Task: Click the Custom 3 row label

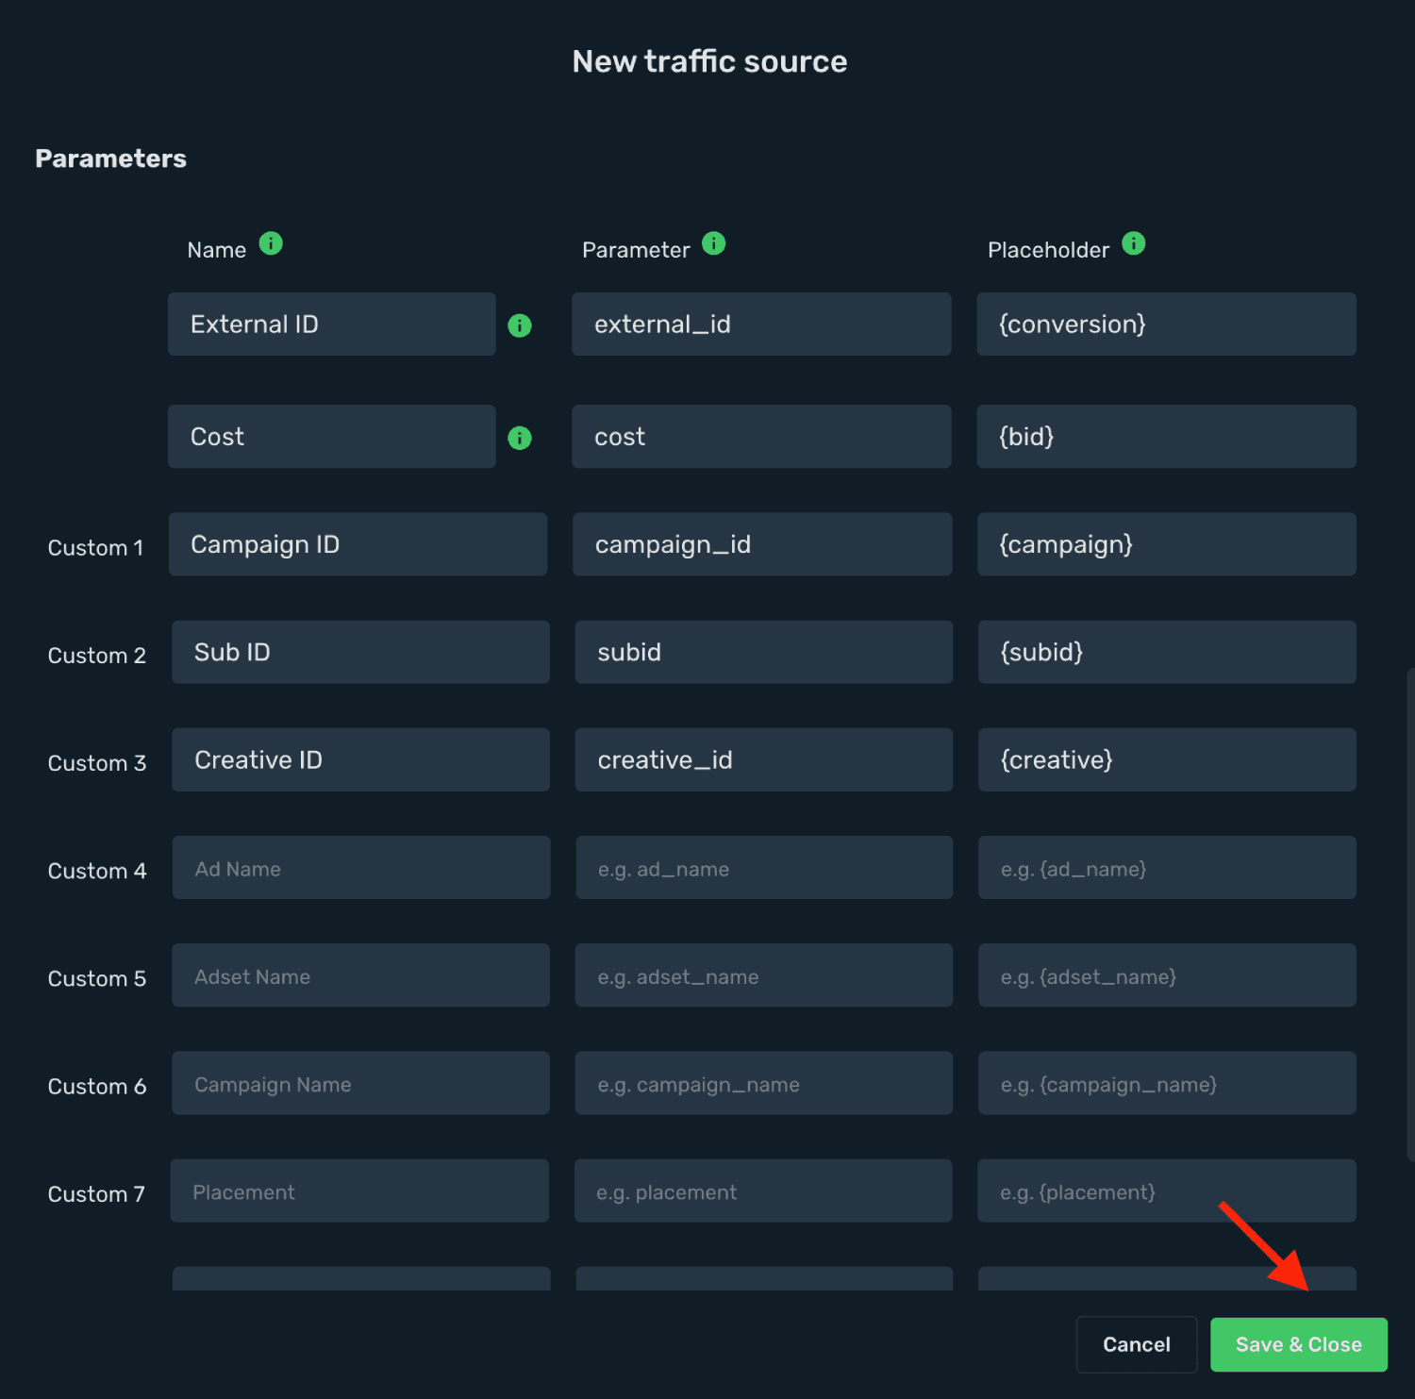Action: [97, 763]
